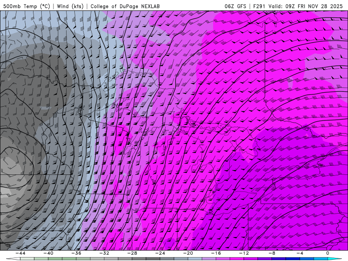Select the -32 colorbar label
Viewport: 348px width, 261px height.
104,253
